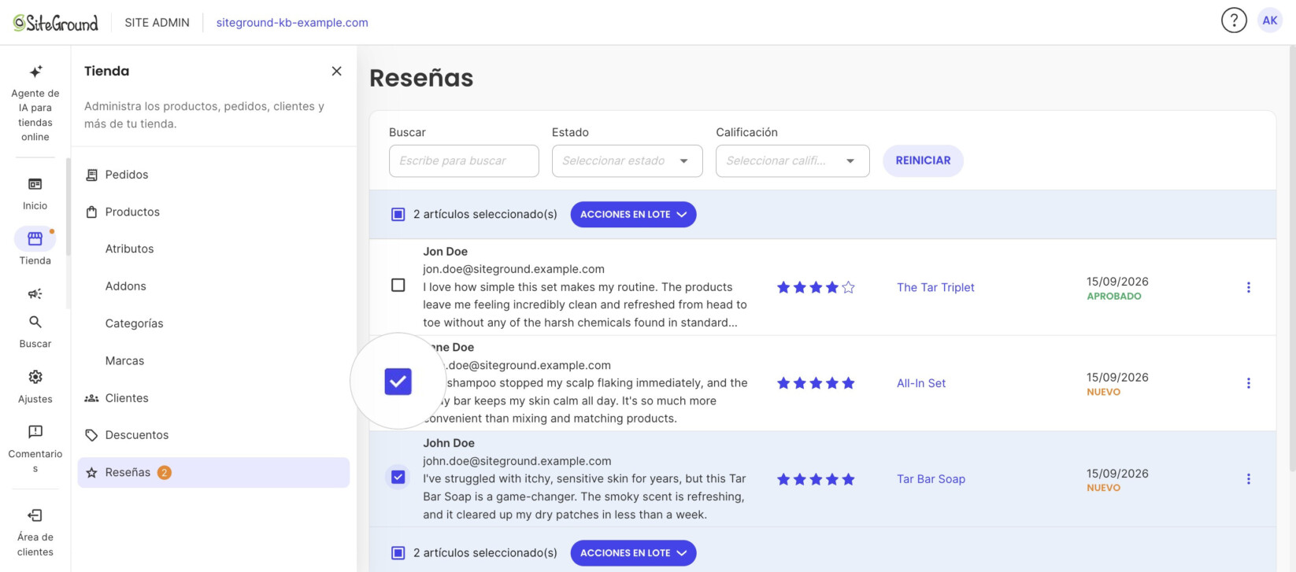Toggle the top select-all checkbox
Screen dimensions: 1296x572
pyautogui.click(x=398, y=214)
